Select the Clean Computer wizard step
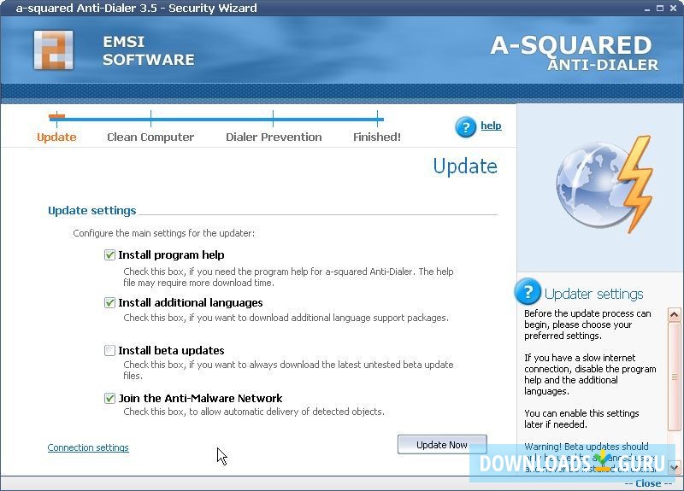Viewport: 684px width, 491px height. (x=150, y=137)
